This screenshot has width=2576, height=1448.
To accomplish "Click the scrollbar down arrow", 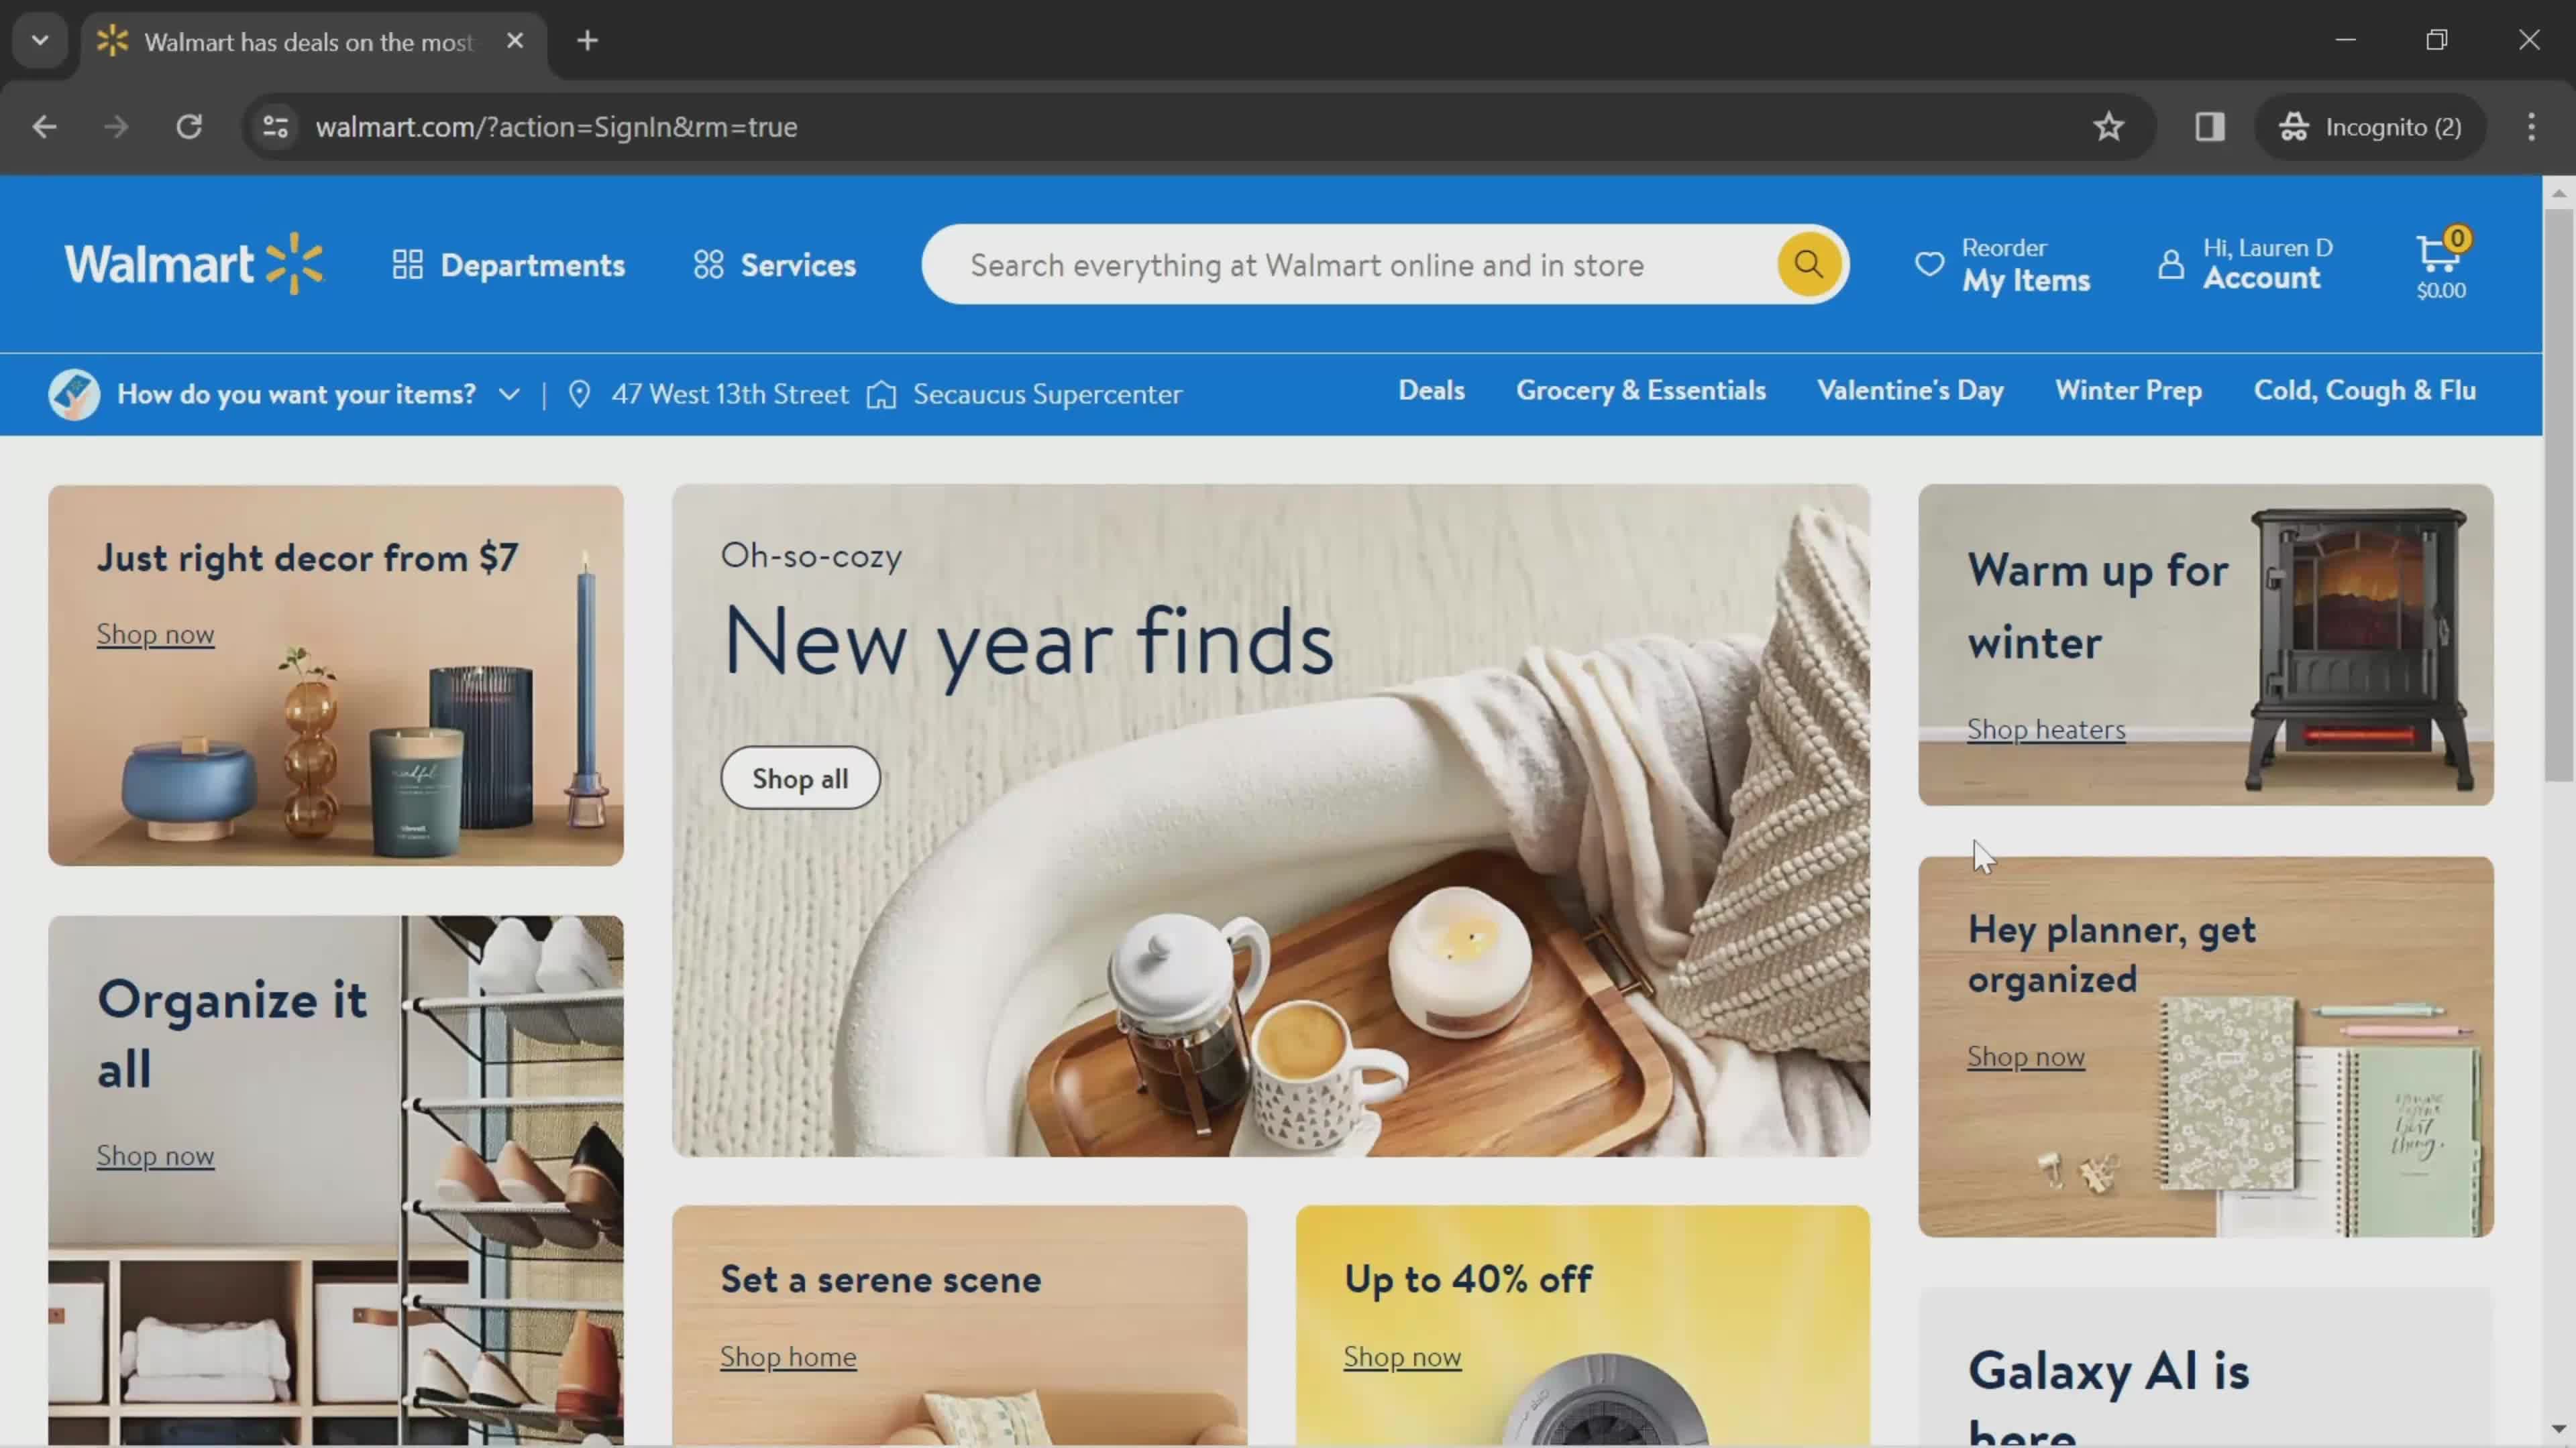I will [x=2559, y=1430].
